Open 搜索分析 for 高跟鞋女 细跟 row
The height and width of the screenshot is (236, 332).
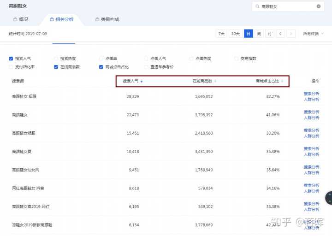(311, 94)
